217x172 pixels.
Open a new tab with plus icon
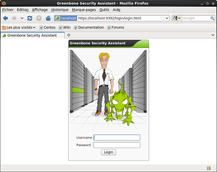click(69, 35)
